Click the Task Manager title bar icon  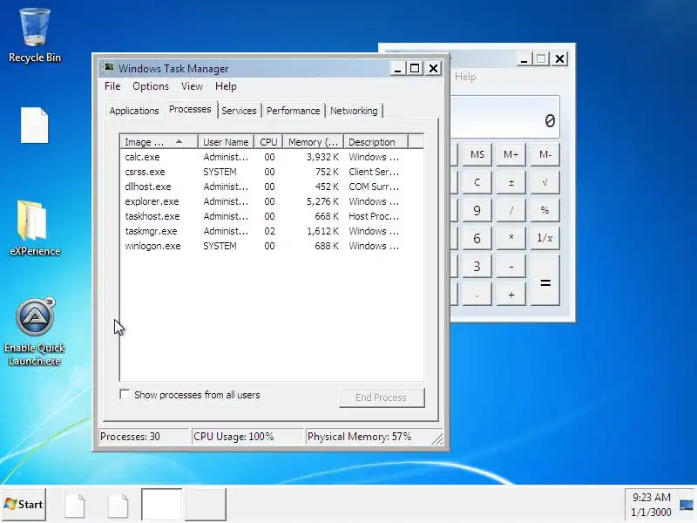tap(108, 68)
